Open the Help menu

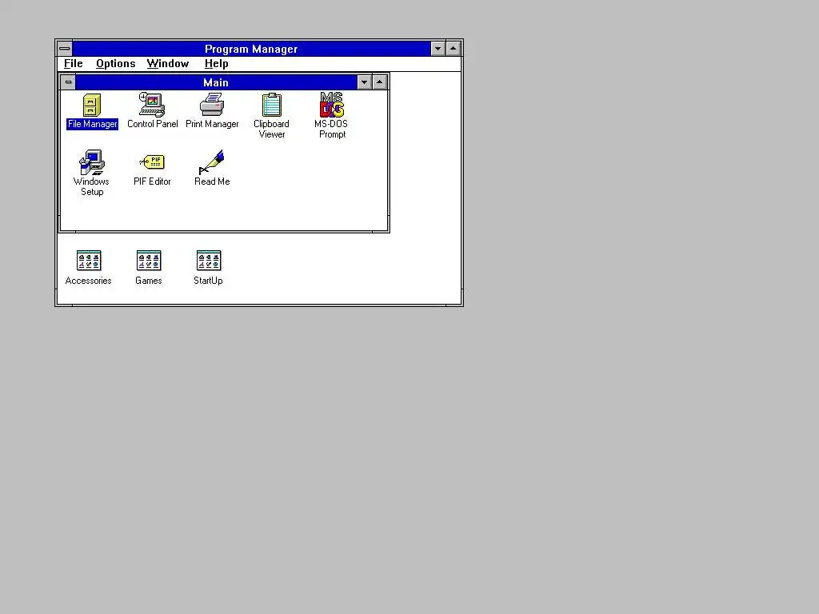click(216, 64)
